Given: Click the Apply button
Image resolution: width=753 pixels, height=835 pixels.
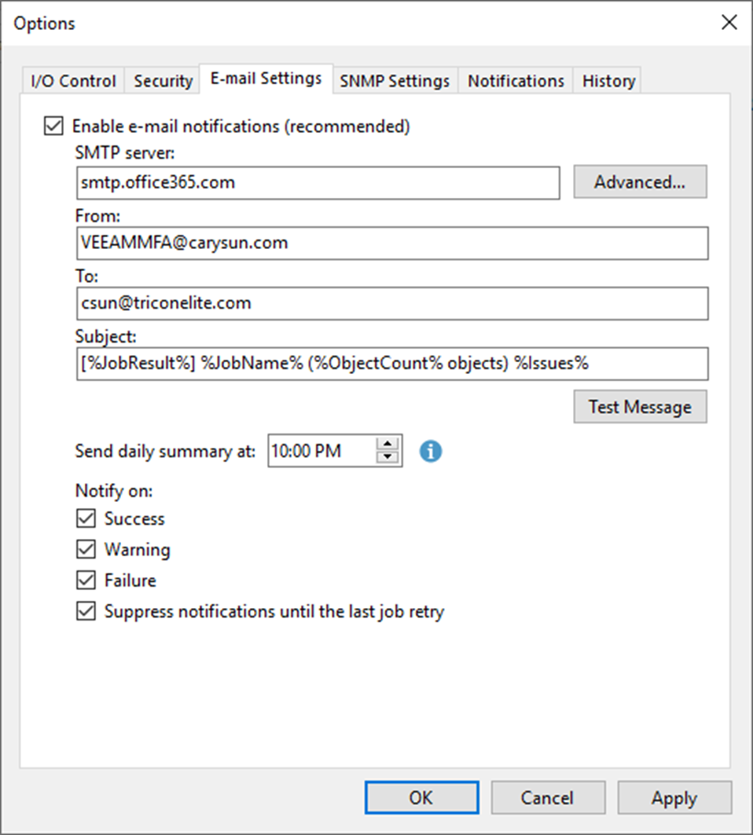Looking at the screenshot, I should [x=674, y=798].
